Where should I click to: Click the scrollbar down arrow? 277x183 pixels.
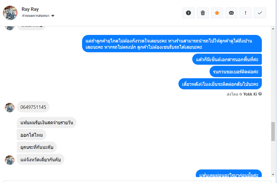click(273, 175)
